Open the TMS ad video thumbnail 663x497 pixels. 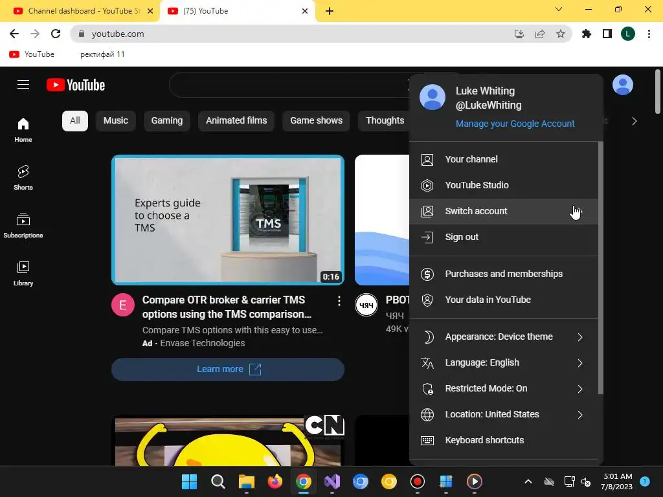coord(228,220)
